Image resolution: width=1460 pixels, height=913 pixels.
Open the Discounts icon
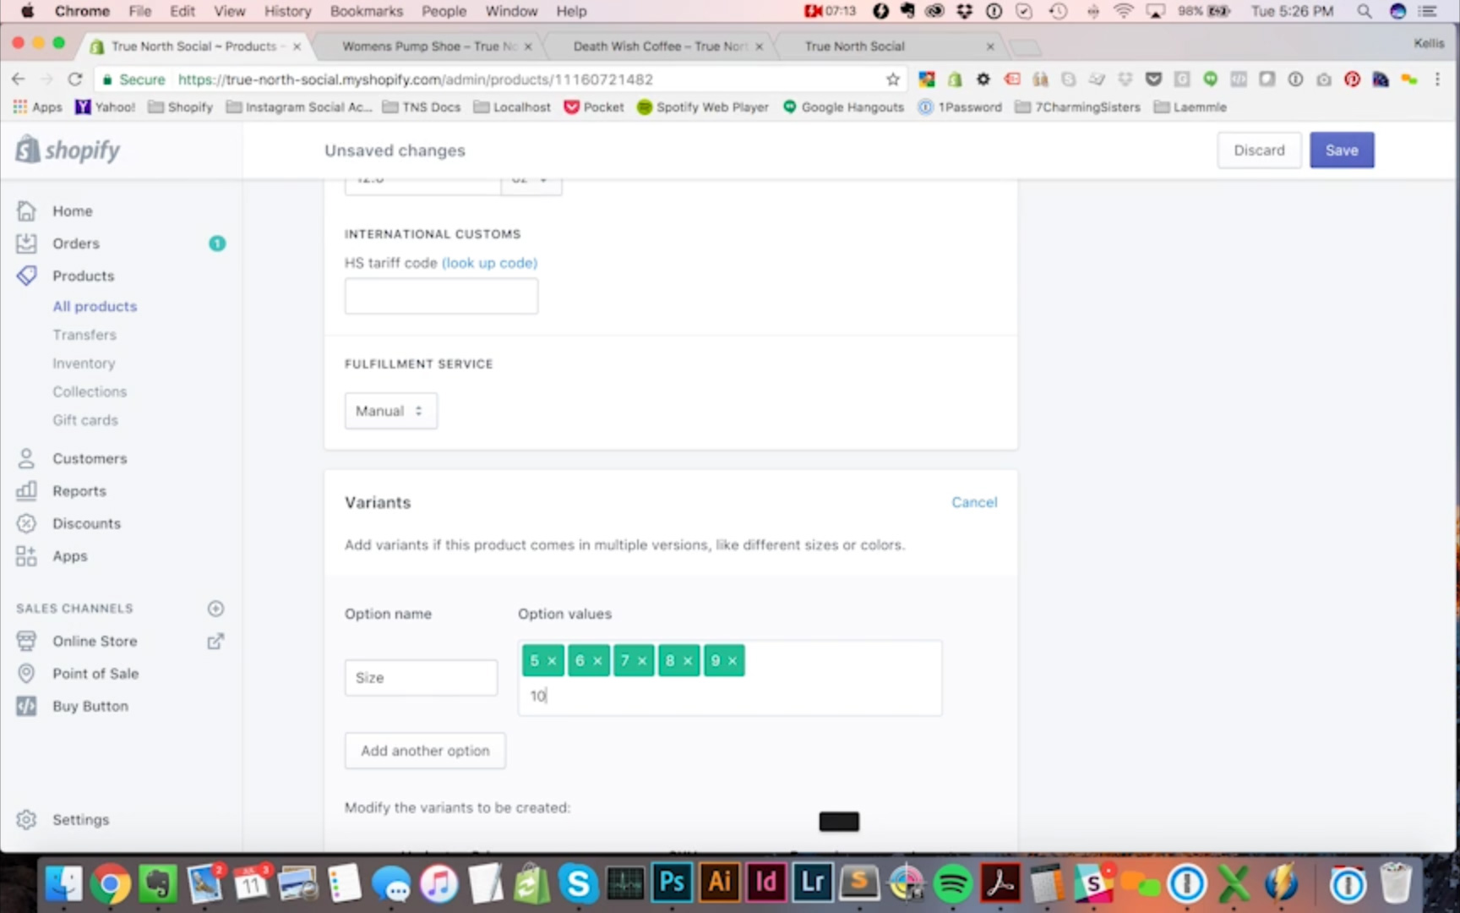[x=26, y=523]
